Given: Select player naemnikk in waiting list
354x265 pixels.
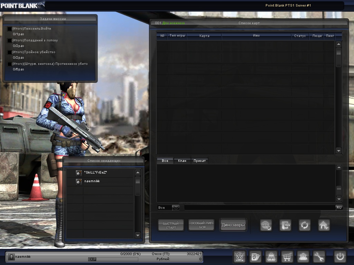Looking at the screenshot, I should pyautogui.click(x=100, y=181).
